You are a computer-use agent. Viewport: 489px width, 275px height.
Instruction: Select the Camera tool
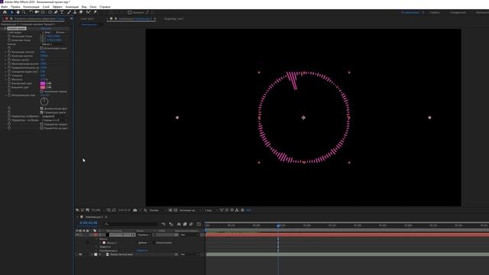[37, 12]
